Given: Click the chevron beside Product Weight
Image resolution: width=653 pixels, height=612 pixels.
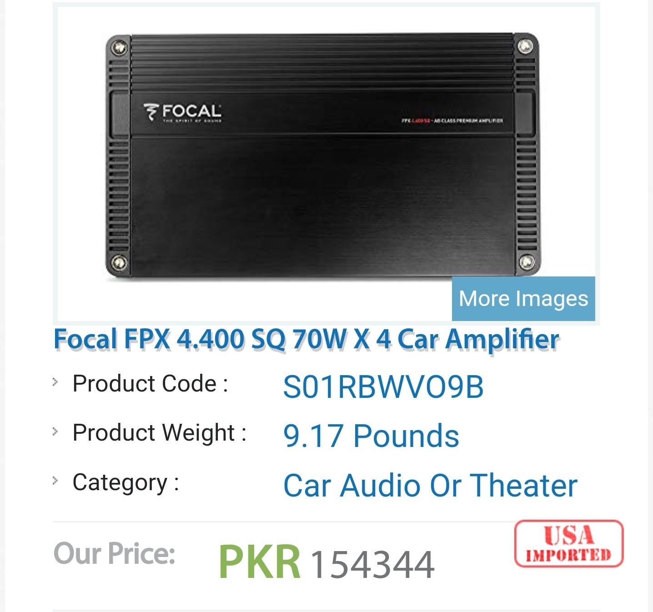Looking at the screenshot, I should coord(55,431).
